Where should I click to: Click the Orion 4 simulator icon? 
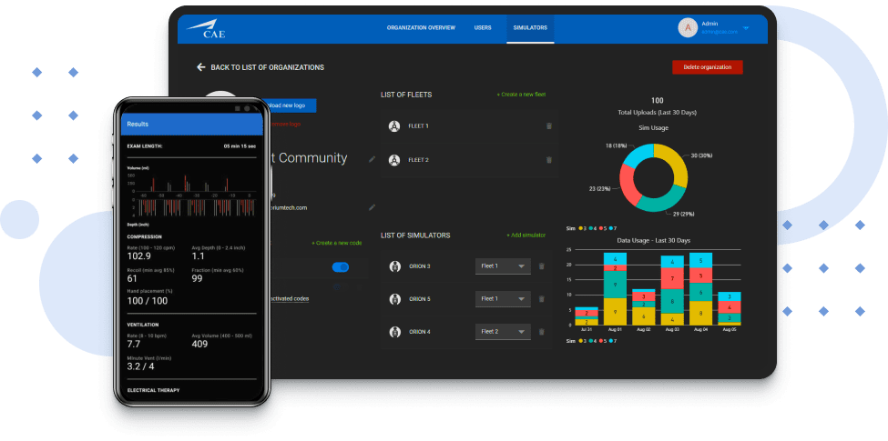(x=395, y=332)
